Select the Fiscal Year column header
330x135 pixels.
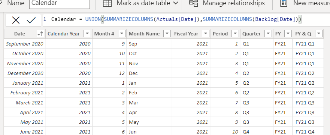(186, 34)
